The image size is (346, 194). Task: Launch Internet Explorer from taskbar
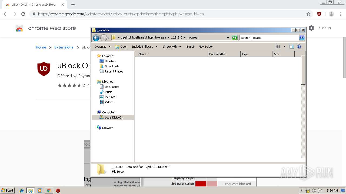coord(22,190)
